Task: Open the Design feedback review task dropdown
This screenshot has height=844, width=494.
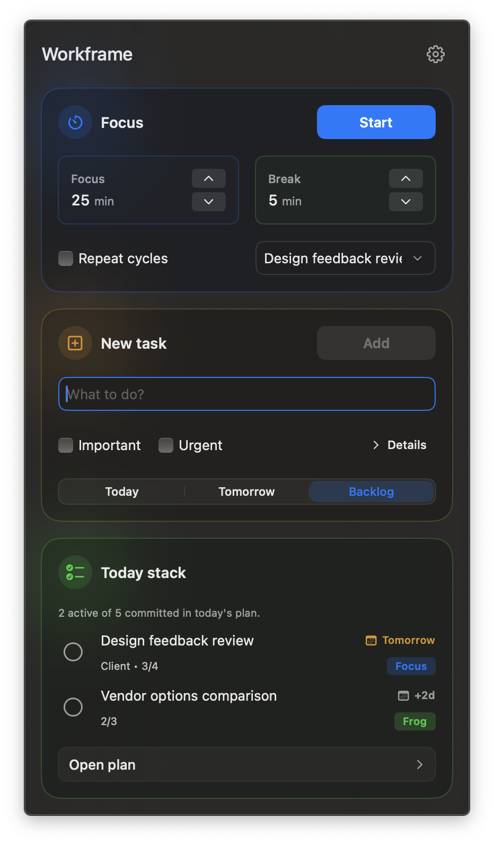Action: [x=346, y=259]
